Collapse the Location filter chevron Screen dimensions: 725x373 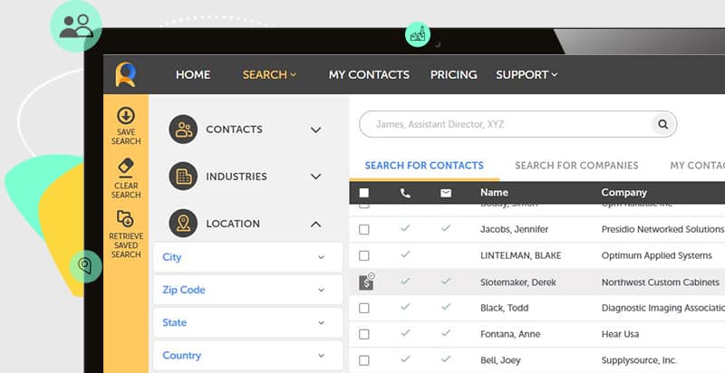click(315, 225)
